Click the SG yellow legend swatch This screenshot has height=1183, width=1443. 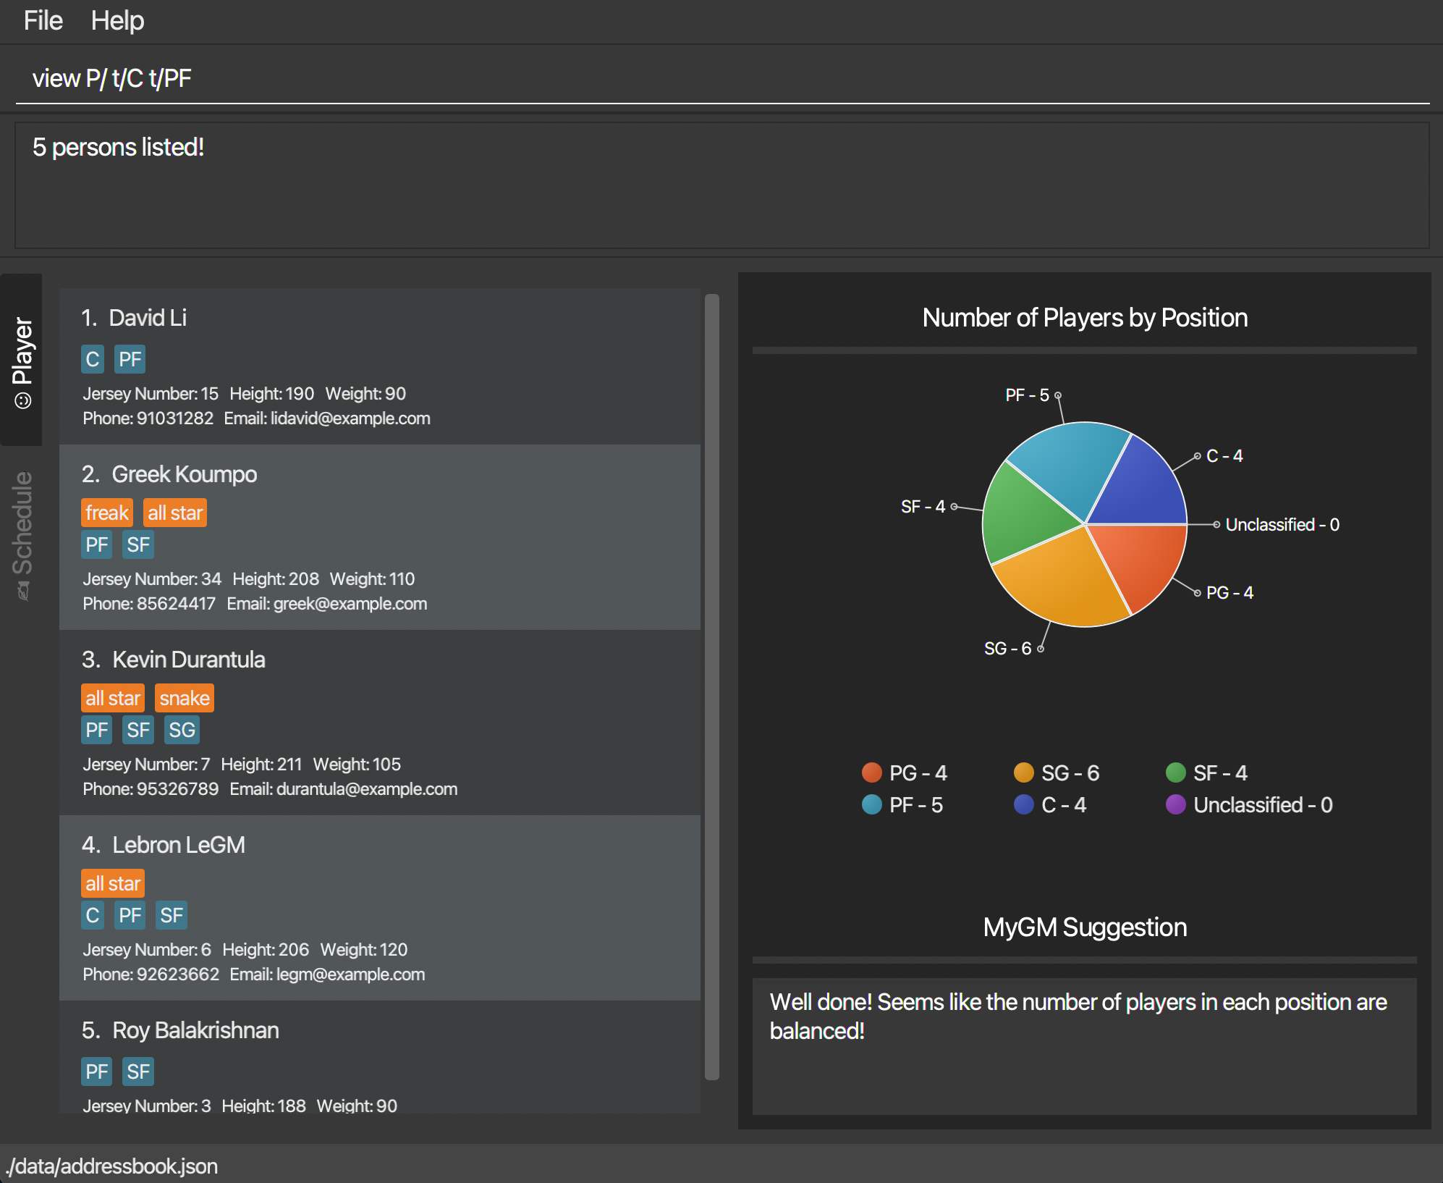tap(1024, 772)
